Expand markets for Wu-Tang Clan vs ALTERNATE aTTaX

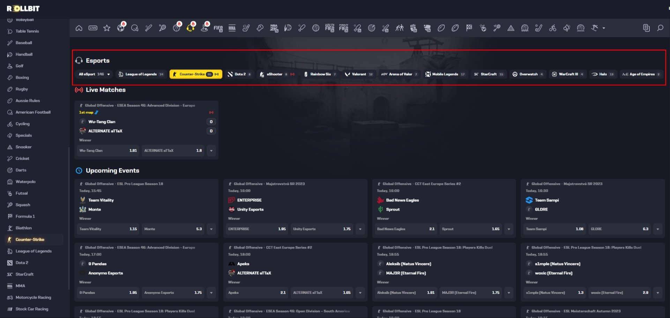point(211,151)
